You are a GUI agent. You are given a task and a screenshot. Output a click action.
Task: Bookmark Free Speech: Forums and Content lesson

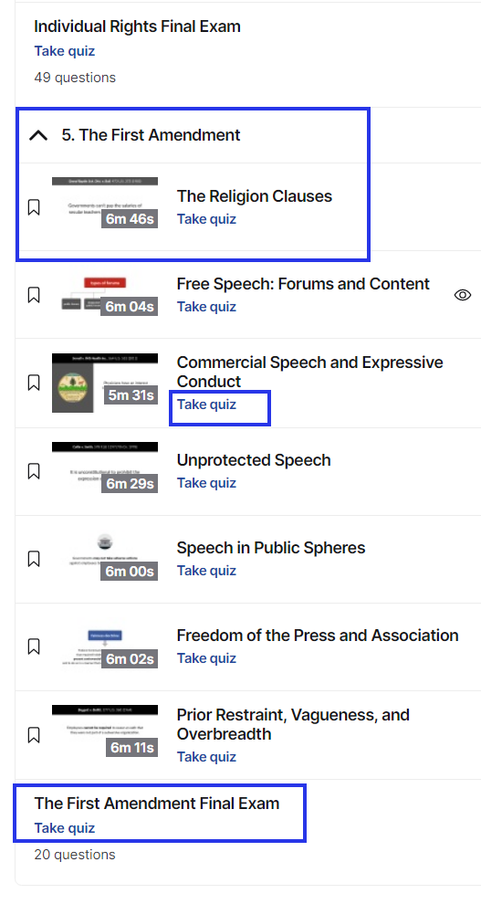click(34, 295)
